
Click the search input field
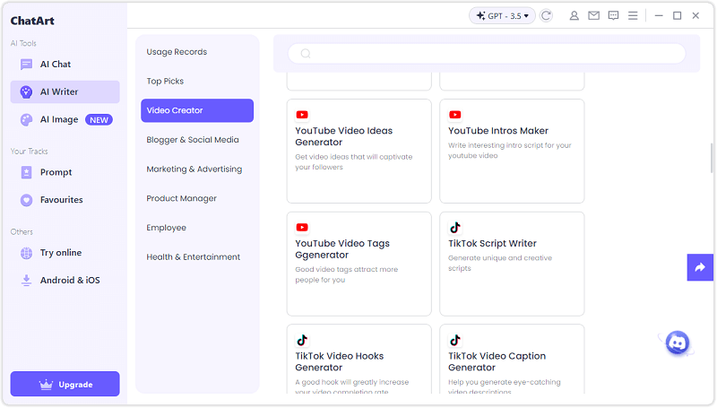pos(486,54)
